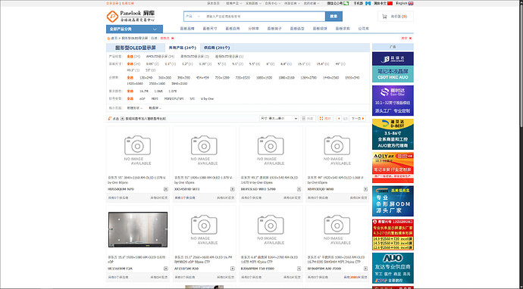Open search type dropdown in search bar
The width and height of the screenshot is (523, 289).
(x=193, y=17)
